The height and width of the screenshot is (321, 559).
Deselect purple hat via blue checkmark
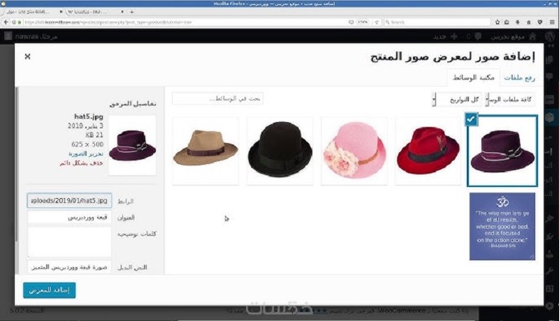[471, 119]
